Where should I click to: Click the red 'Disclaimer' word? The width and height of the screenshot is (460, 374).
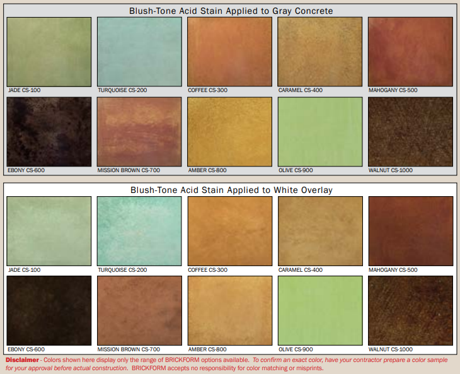point(22,360)
